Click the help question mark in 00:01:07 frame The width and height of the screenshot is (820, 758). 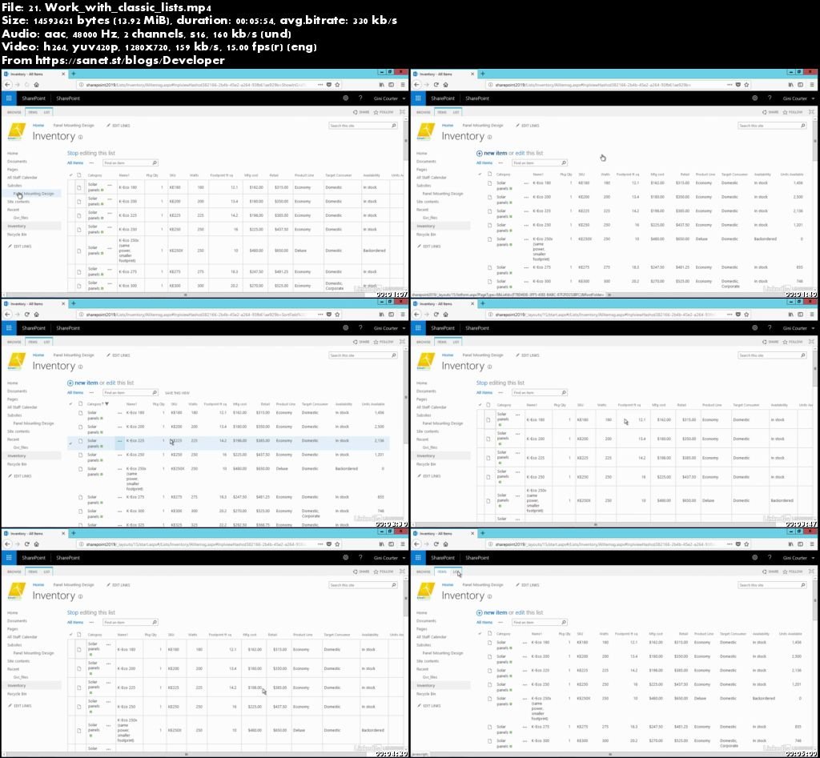click(360, 98)
